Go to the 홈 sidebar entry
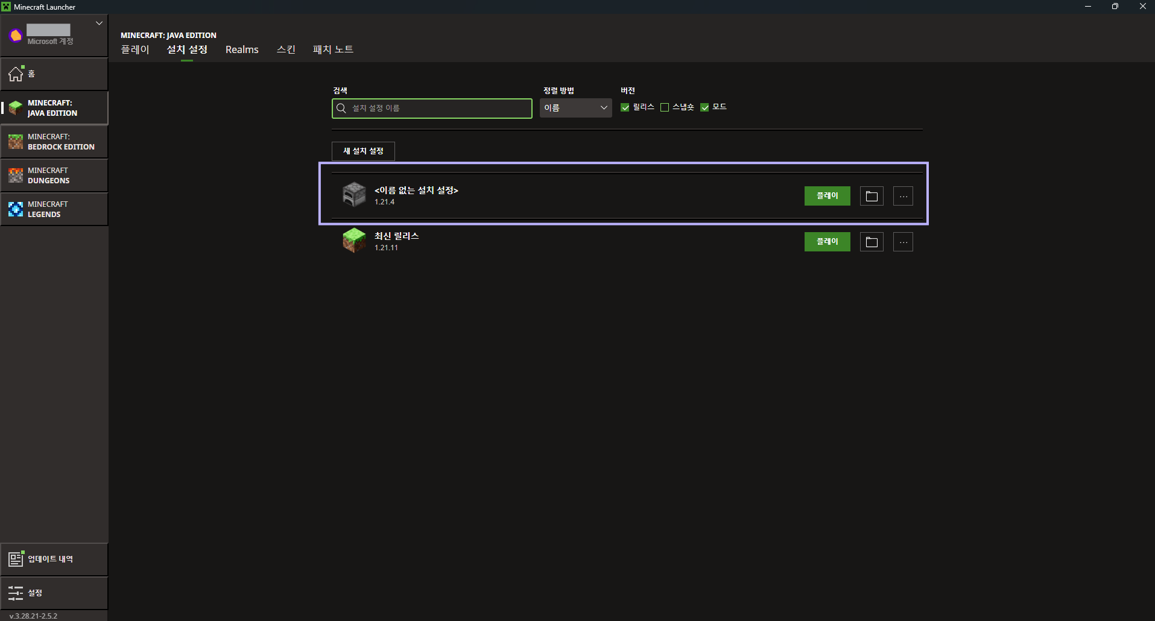 click(54, 74)
